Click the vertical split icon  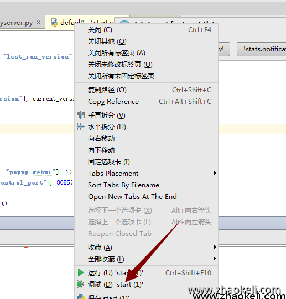click(x=81, y=115)
